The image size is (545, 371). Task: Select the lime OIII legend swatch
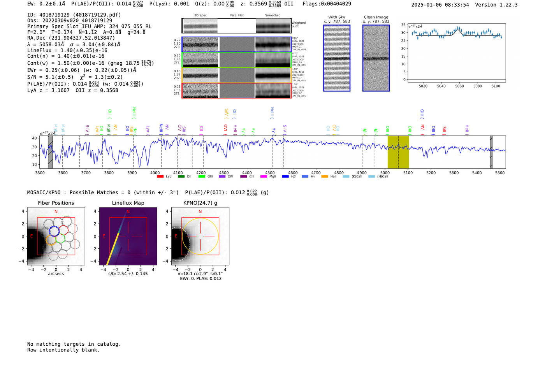[202, 177]
